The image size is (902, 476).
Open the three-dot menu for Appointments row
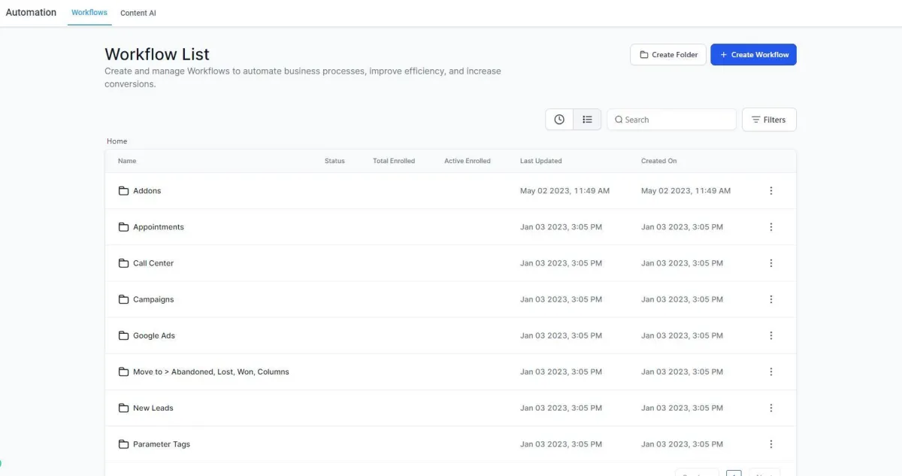click(771, 227)
